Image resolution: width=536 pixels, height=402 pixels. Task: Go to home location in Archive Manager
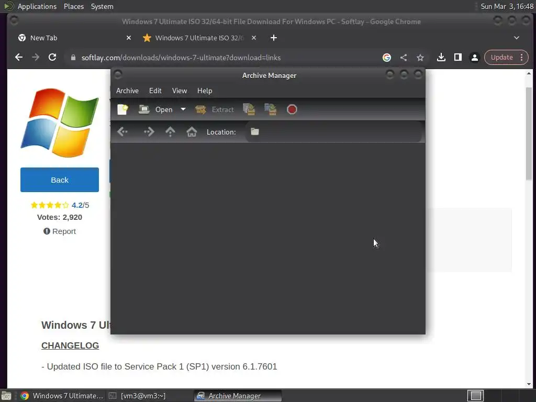(x=192, y=131)
